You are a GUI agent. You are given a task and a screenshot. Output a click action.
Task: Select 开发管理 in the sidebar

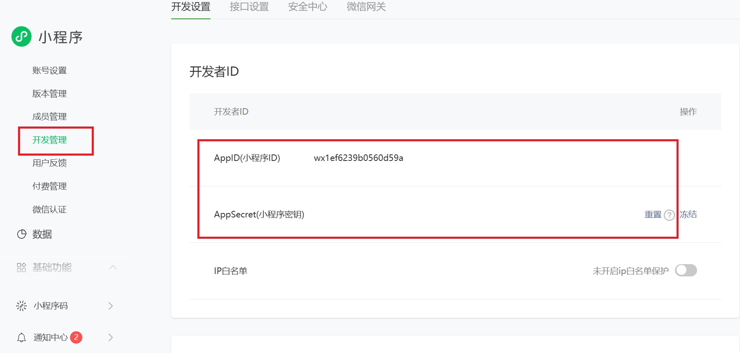pos(50,140)
